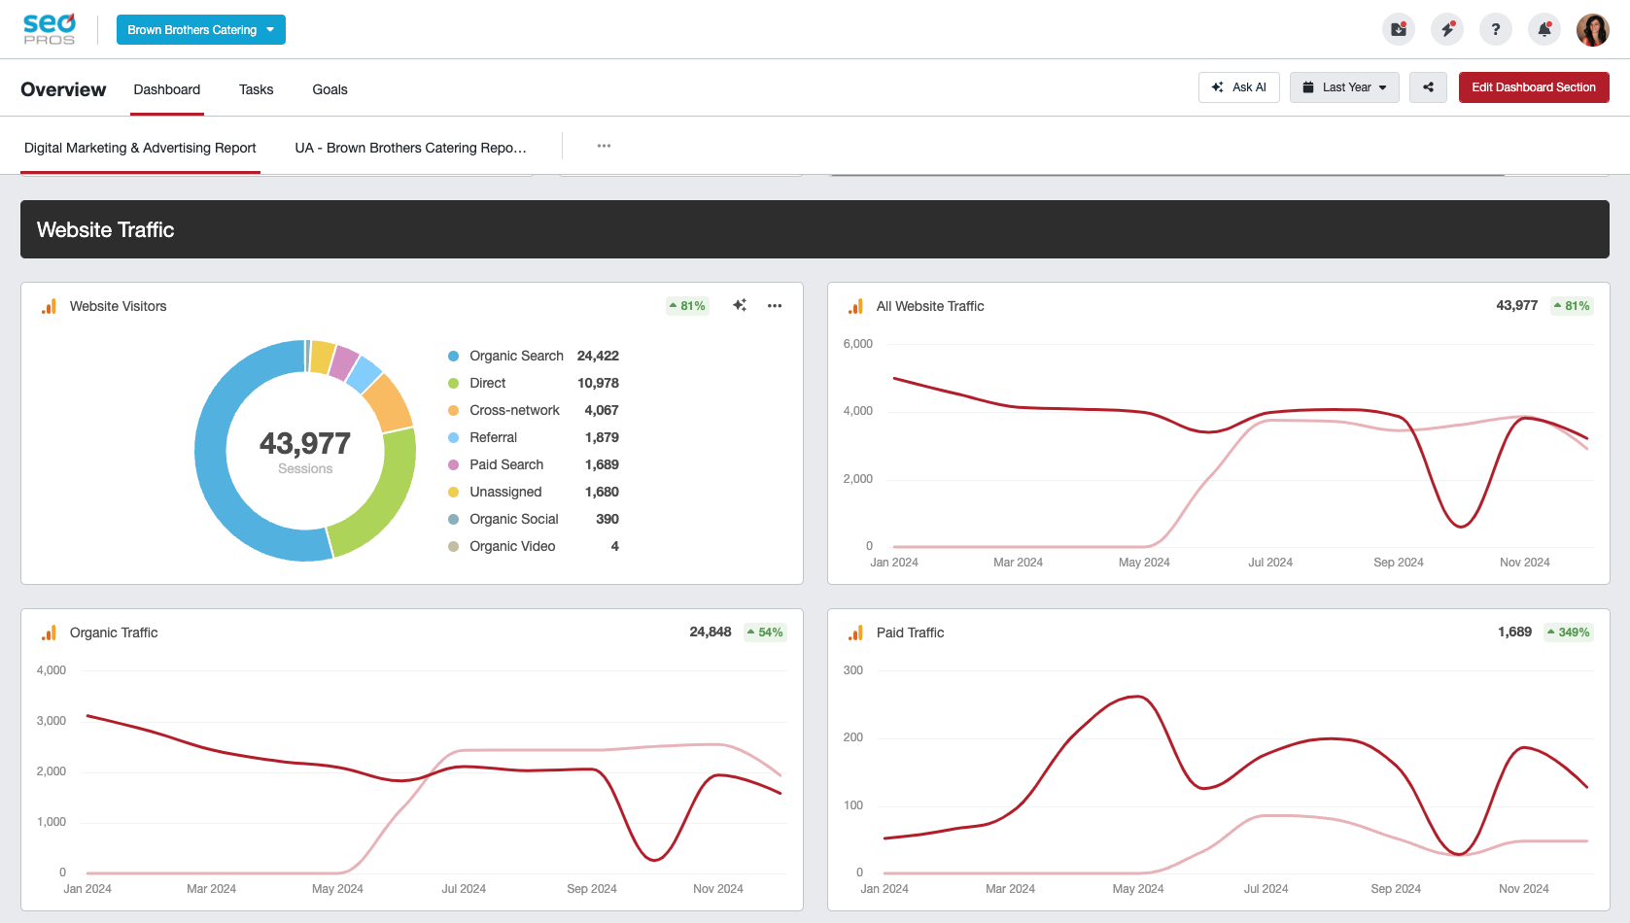The width and height of the screenshot is (1630, 923).
Task: Open the more dashboard tabs ellipsis
Action: point(604,146)
